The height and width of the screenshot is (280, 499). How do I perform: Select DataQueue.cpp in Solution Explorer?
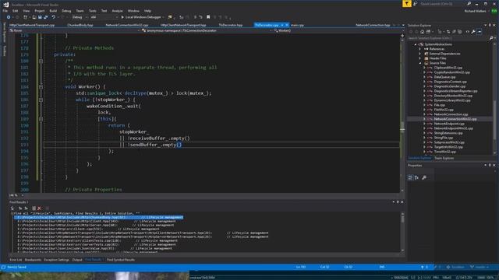pyautogui.click(x=444, y=77)
